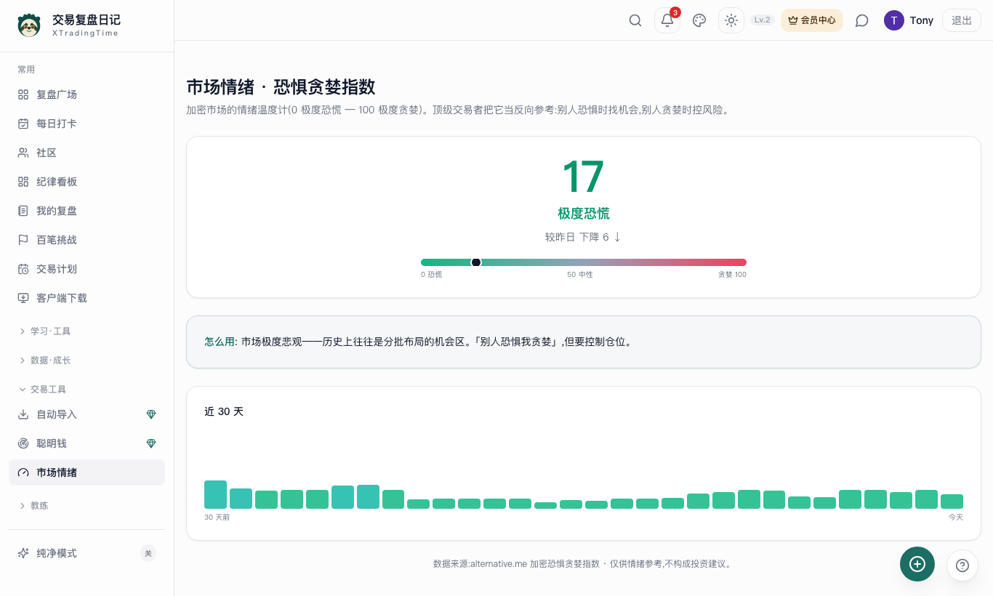Click the big 17 index value
The width and height of the screenshot is (993, 596).
click(584, 177)
